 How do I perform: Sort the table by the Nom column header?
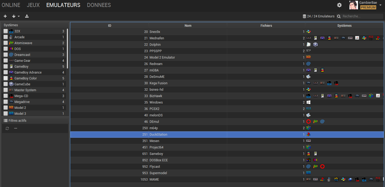pos(188,26)
